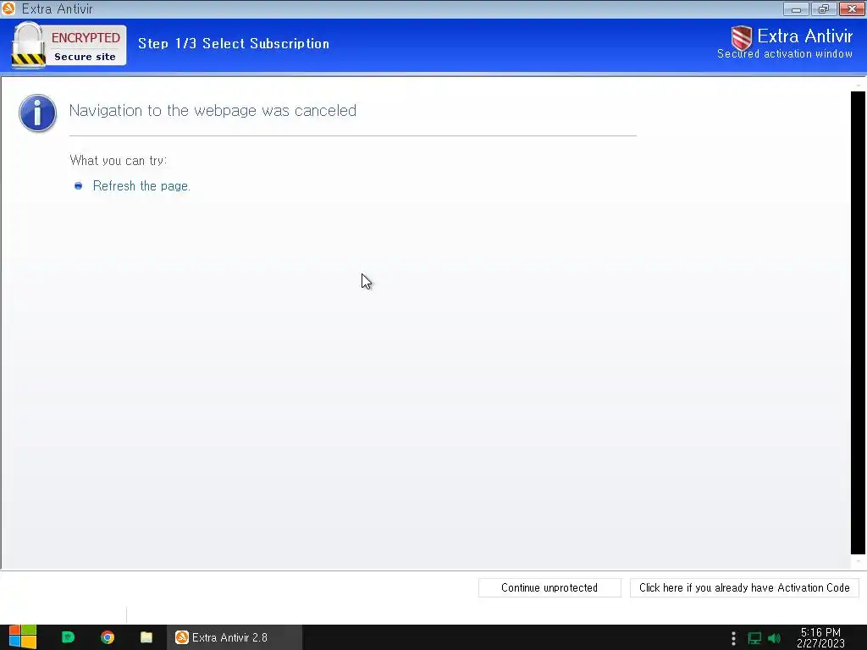Click the volume speaker tray icon
The width and height of the screenshot is (867, 650).
click(x=774, y=638)
